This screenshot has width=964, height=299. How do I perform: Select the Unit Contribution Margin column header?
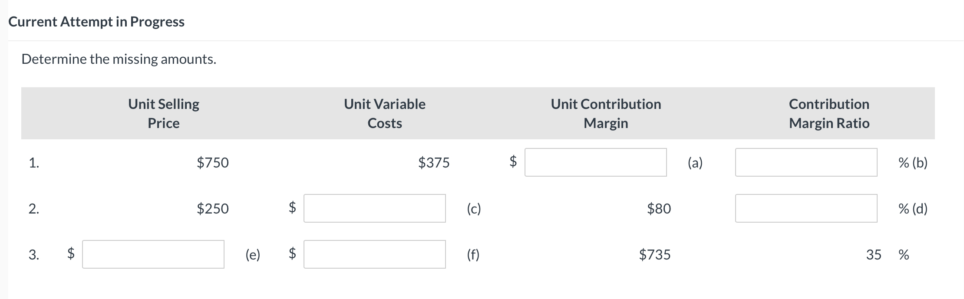(x=606, y=113)
